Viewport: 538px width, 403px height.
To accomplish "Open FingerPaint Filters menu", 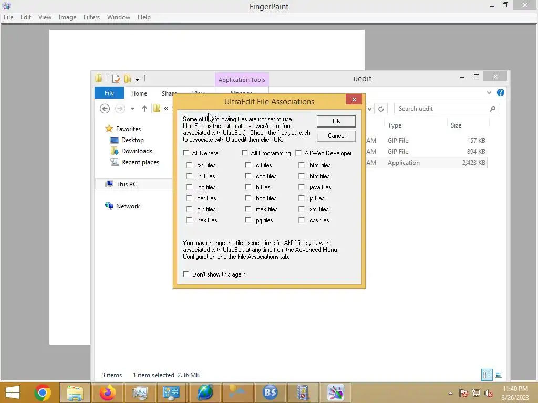I will click(x=91, y=17).
